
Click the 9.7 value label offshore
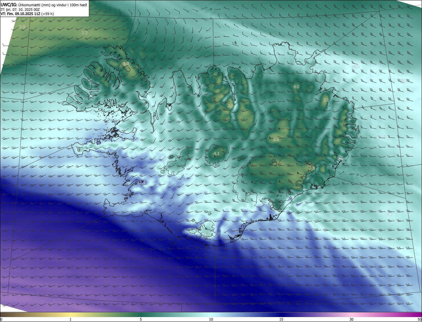pyautogui.click(x=389, y=214)
